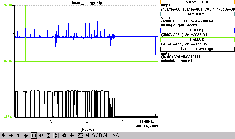The width and height of the screenshot is (235, 139).
Task: Pan the plot down with the down arrow
Action: [25, 135]
